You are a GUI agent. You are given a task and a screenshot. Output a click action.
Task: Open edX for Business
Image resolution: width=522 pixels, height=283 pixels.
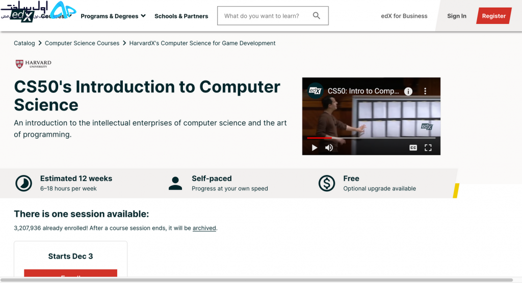click(404, 16)
